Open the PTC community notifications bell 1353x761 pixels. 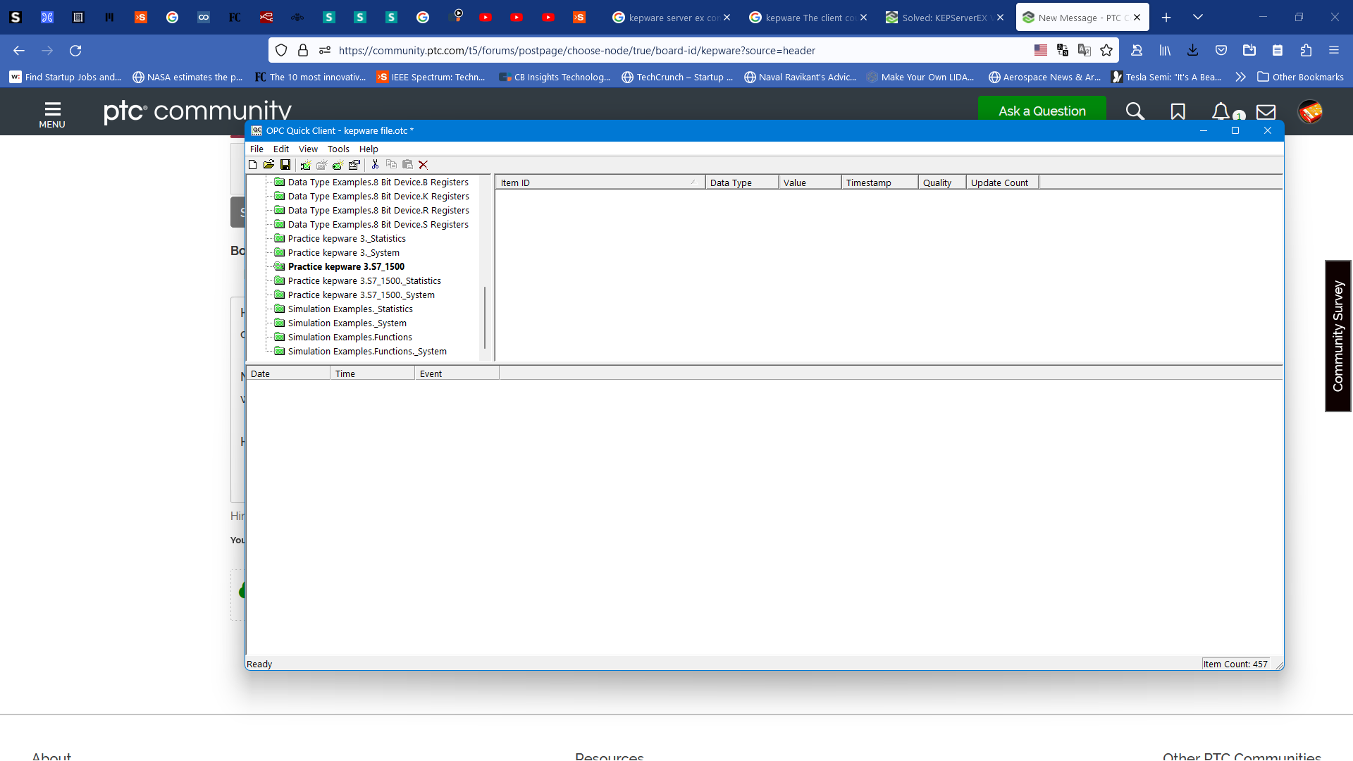coord(1221,111)
